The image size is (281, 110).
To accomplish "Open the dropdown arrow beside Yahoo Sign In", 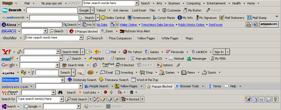I will (227, 52).
